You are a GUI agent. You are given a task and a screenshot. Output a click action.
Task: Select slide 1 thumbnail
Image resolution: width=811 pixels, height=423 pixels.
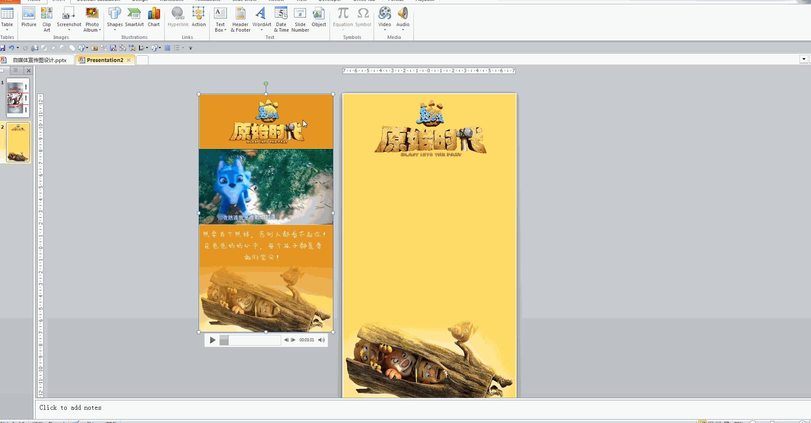[18, 98]
